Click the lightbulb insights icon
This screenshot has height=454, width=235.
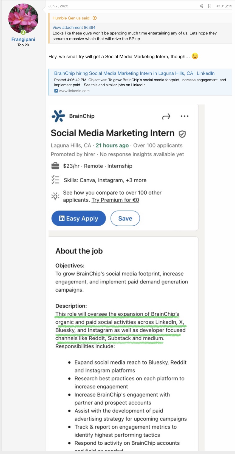point(55,196)
